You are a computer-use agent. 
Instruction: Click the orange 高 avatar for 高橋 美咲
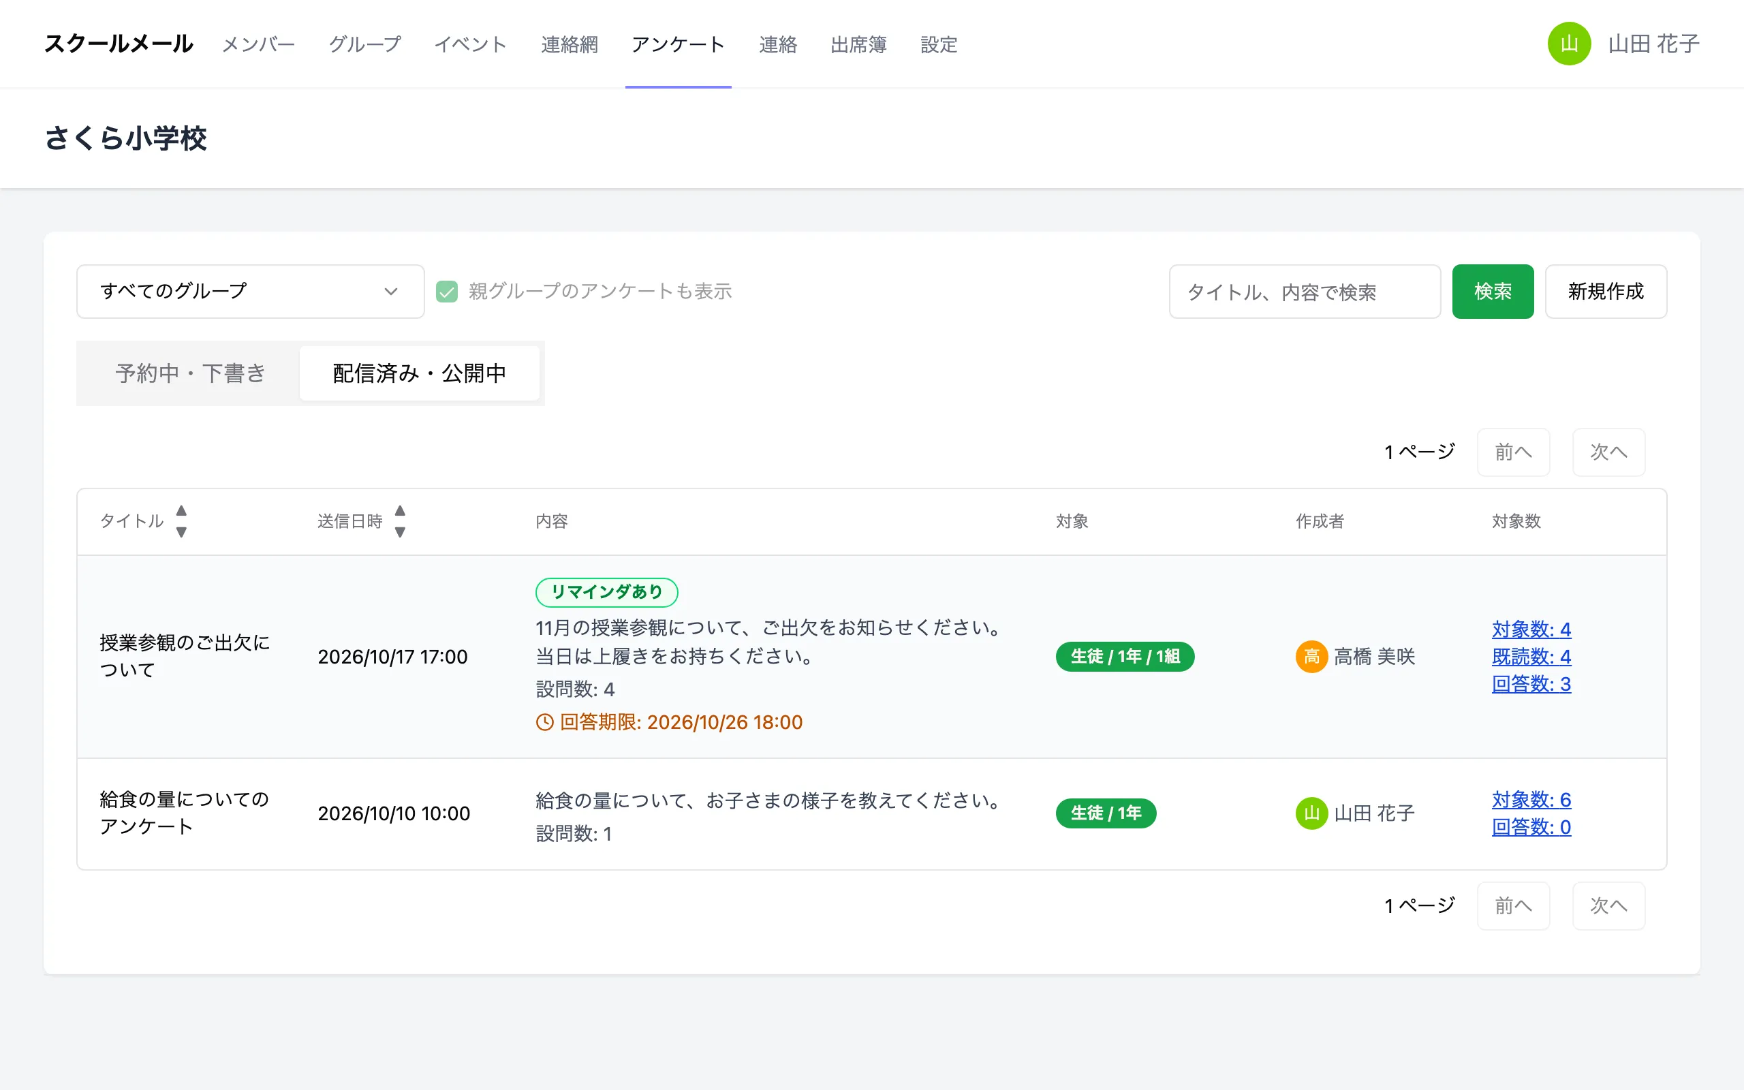pyautogui.click(x=1311, y=657)
